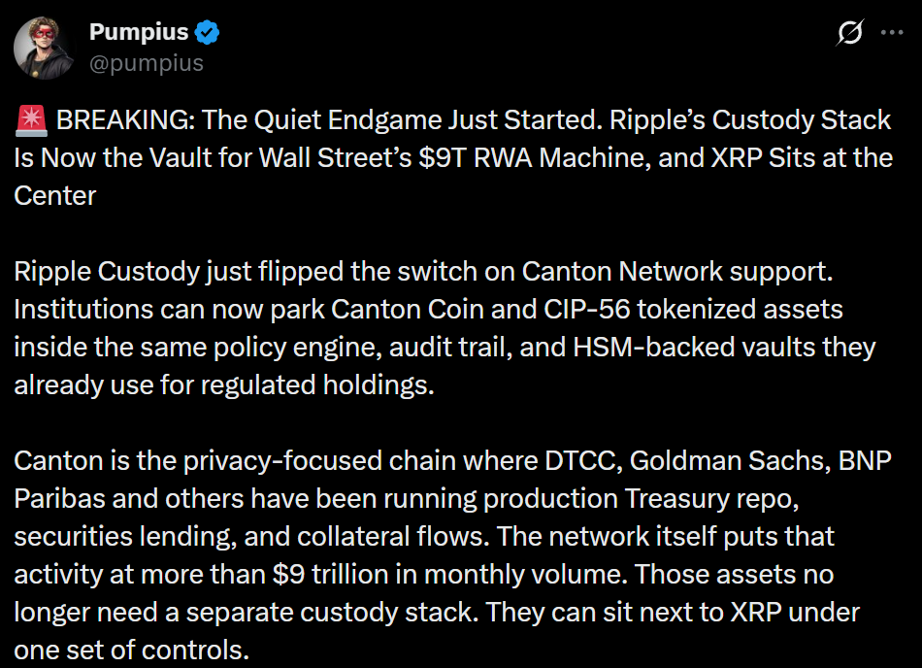Click the red siren emoji
The width and height of the screenshot is (922, 668).
tap(31, 119)
